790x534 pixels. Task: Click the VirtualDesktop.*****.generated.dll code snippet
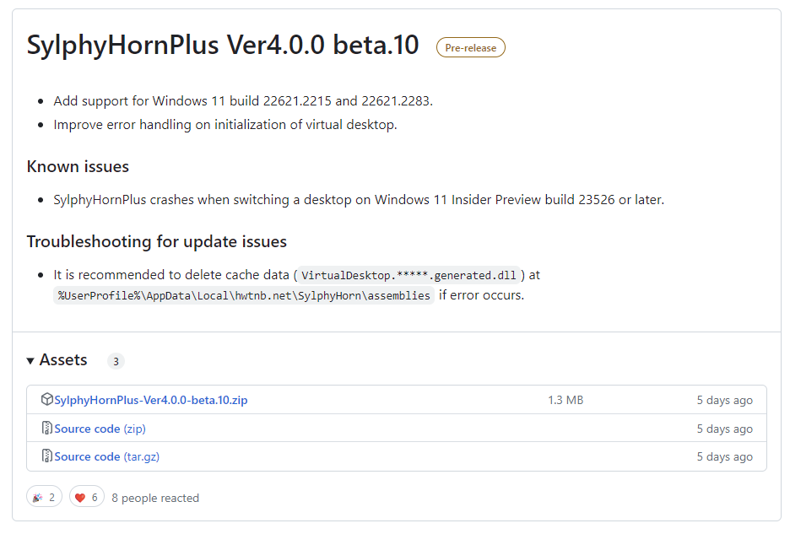[x=409, y=275]
